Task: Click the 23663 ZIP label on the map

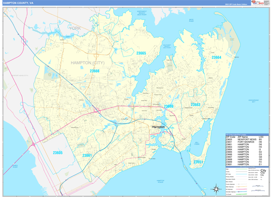Action: coord(195,105)
